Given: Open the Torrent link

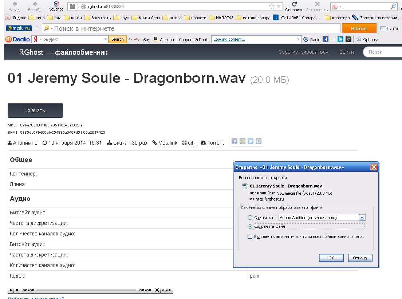Looking at the screenshot, I should point(216,143).
